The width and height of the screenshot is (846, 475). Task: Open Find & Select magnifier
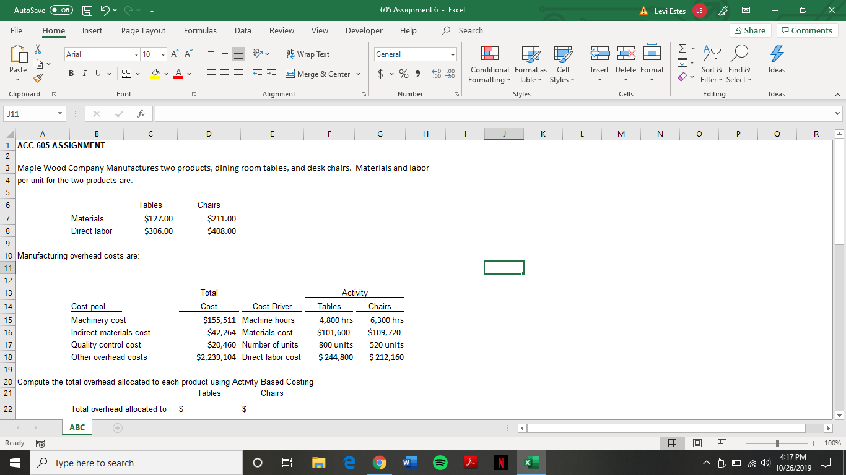(x=738, y=66)
